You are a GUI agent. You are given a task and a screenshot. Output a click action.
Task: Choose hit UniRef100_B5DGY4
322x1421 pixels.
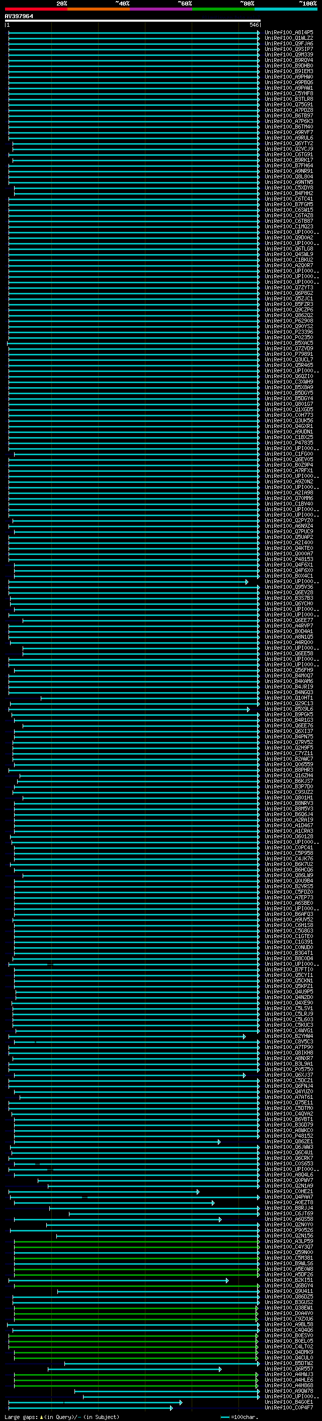(x=289, y=398)
